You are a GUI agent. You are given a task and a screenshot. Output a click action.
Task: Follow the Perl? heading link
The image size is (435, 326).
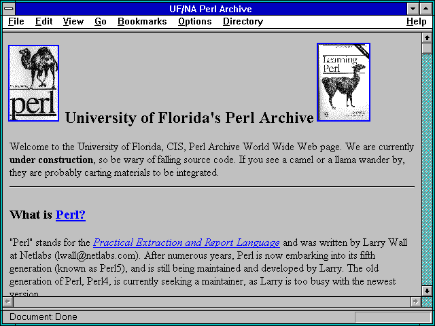[x=71, y=215]
